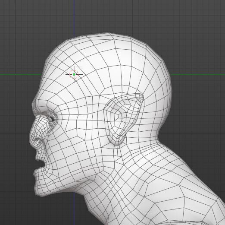Click the green origin dot in the 3D cursor
Screen dimensions: 225x225
coord(74,74)
